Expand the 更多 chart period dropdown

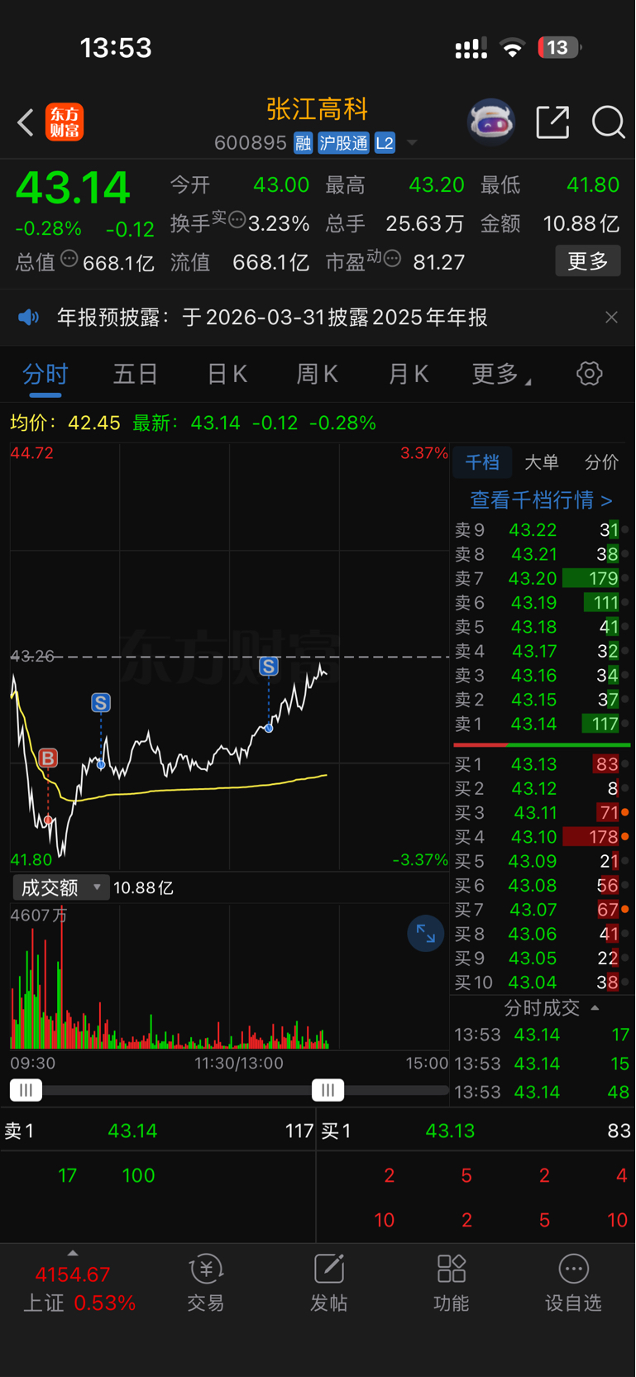501,375
